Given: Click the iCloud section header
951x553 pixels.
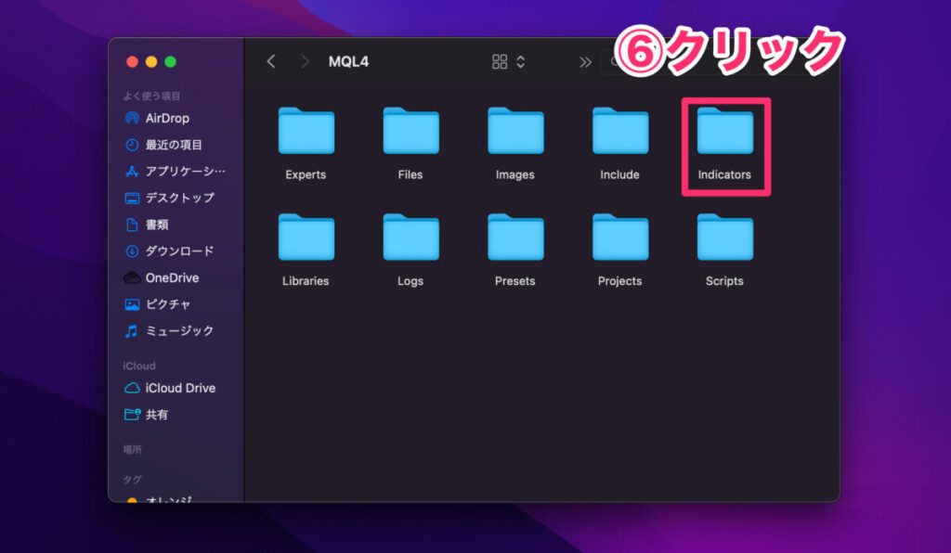Looking at the screenshot, I should click(139, 366).
